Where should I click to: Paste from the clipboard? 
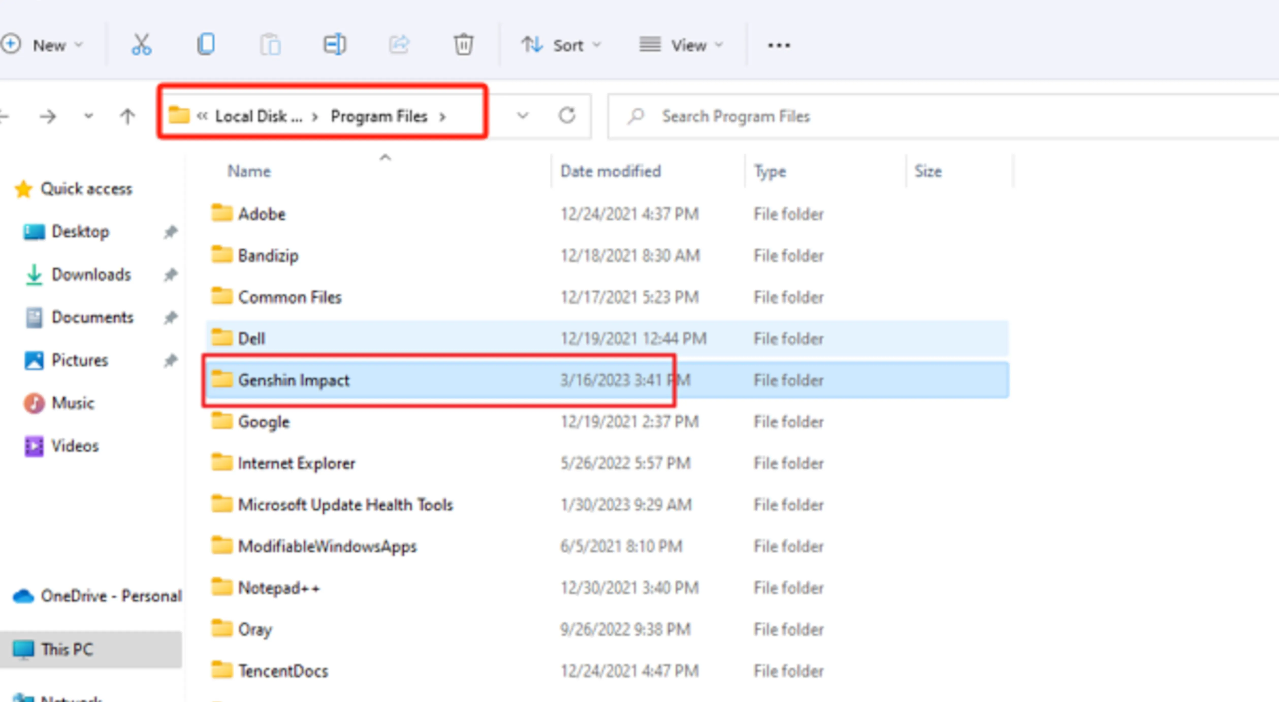[x=270, y=45]
